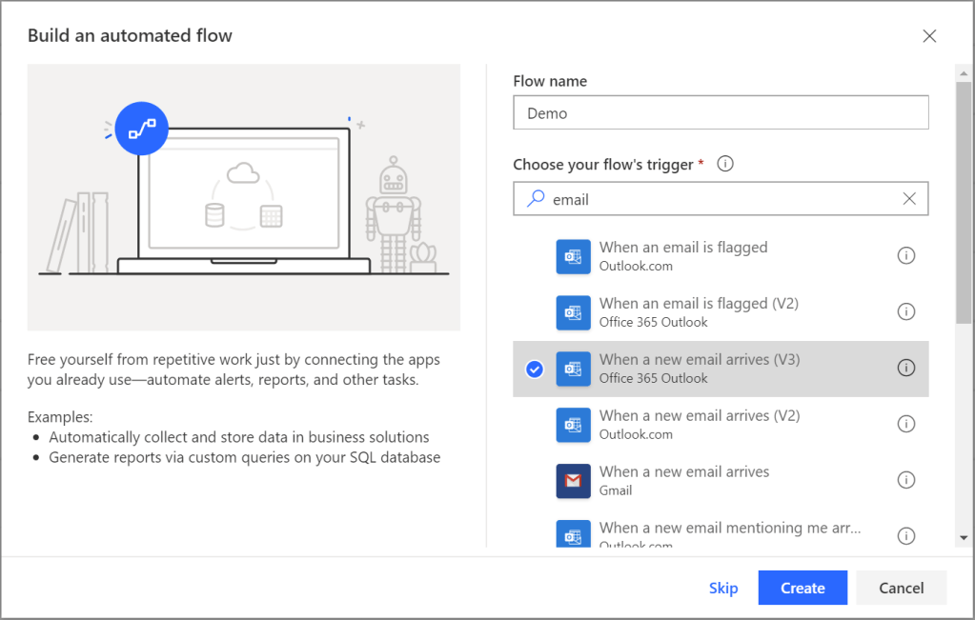Show info for Gmail new email trigger
This screenshot has width=975, height=620.
[x=906, y=481]
